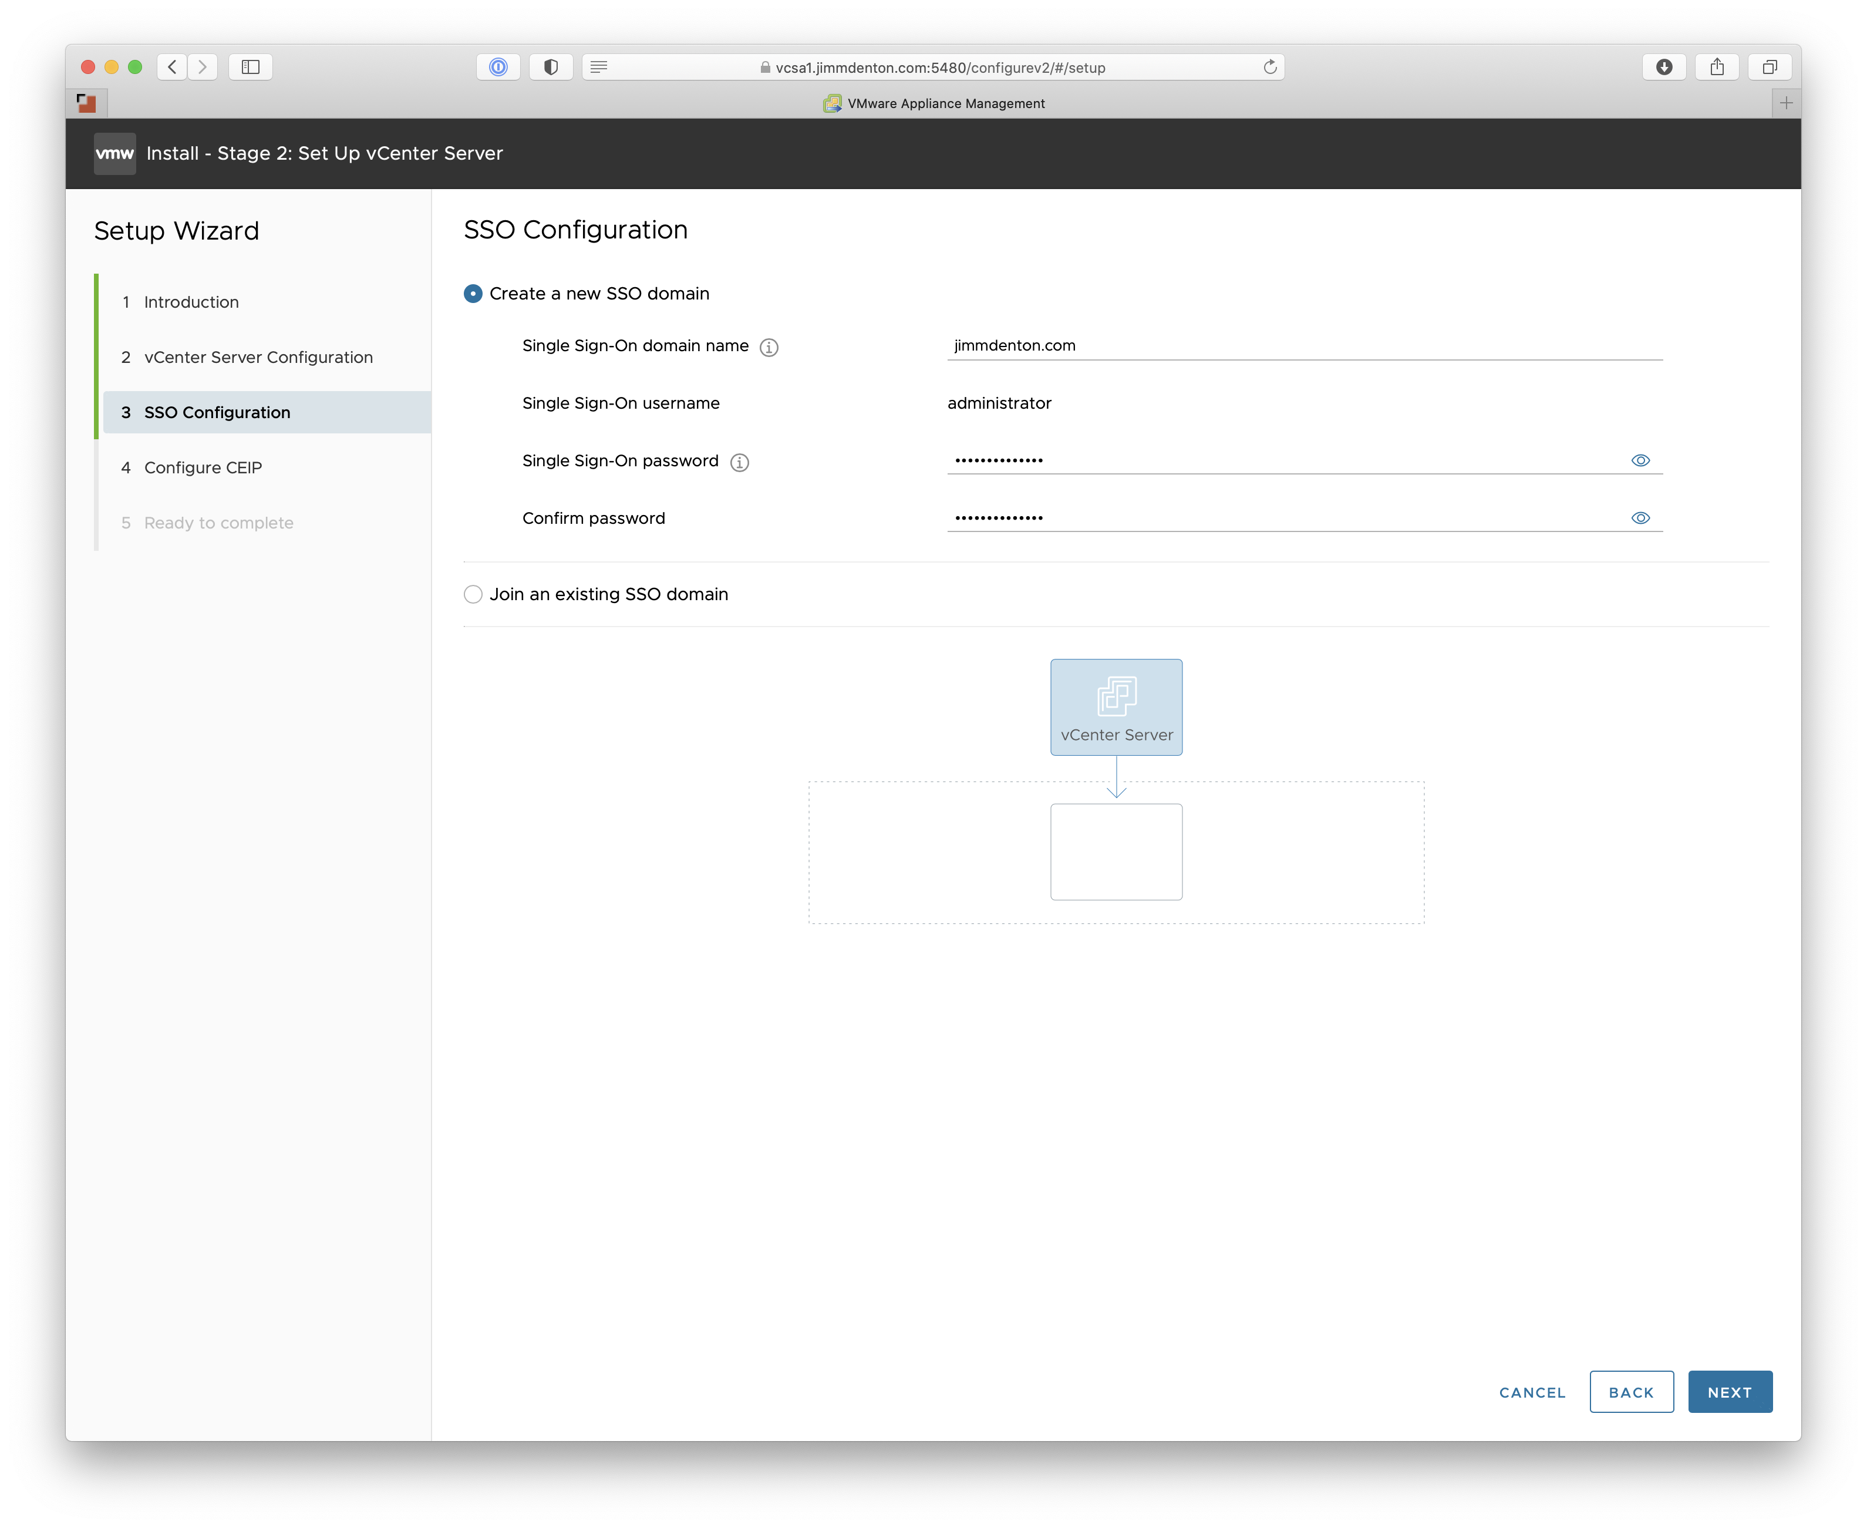Viewport: 1867px width, 1528px height.
Task: Click the NEXT button
Action: pyautogui.click(x=1730, y=1392)
